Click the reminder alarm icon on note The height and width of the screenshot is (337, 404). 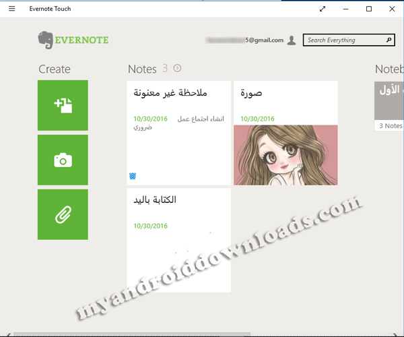133,176
